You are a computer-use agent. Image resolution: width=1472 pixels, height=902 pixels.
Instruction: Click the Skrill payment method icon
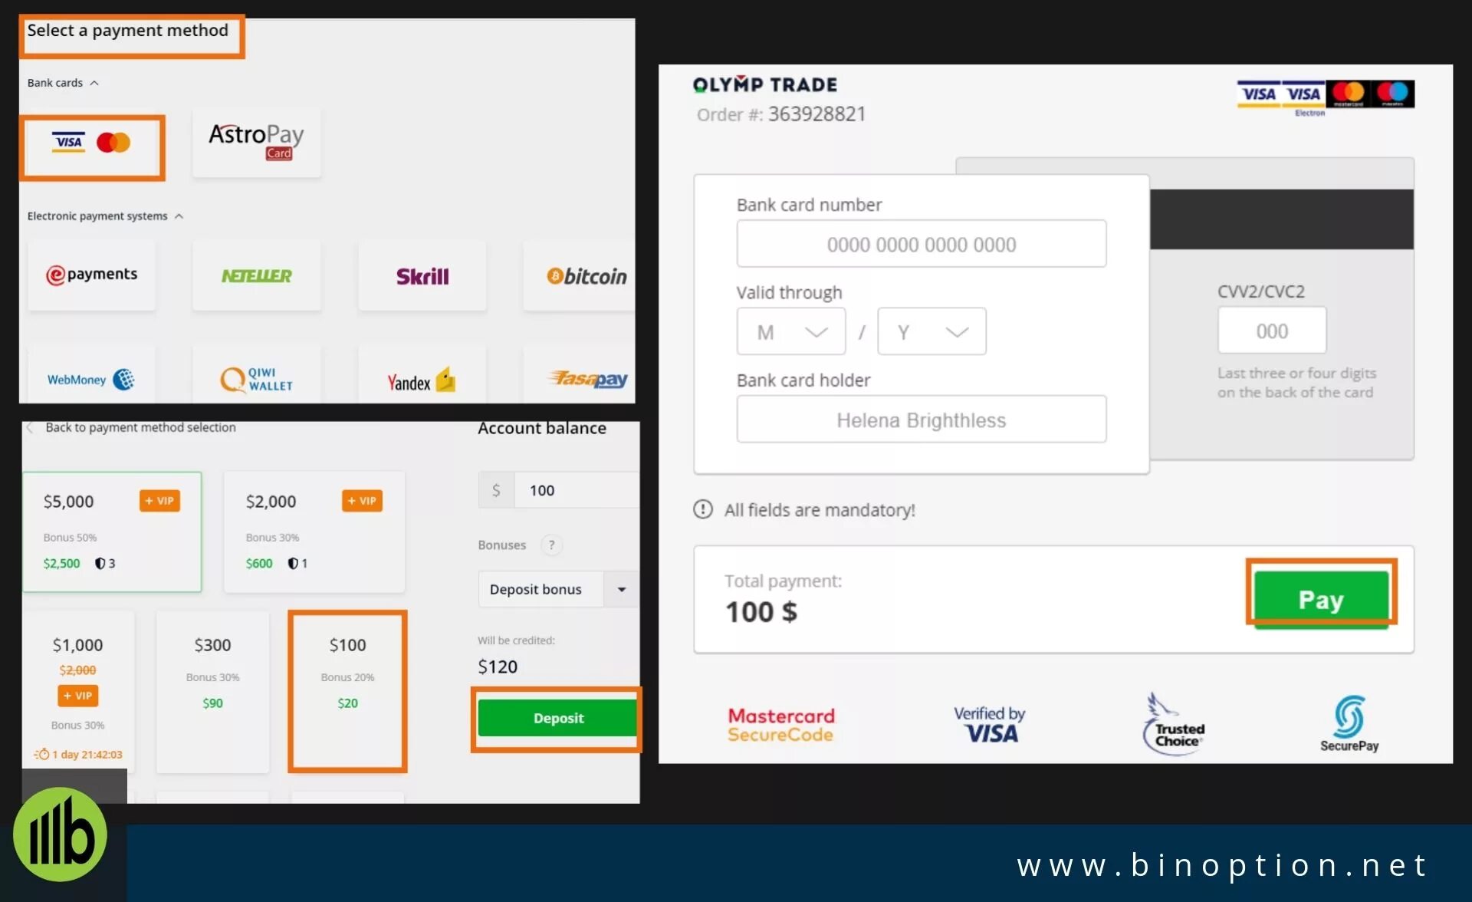pyautogui.click(x=421, y=275)
